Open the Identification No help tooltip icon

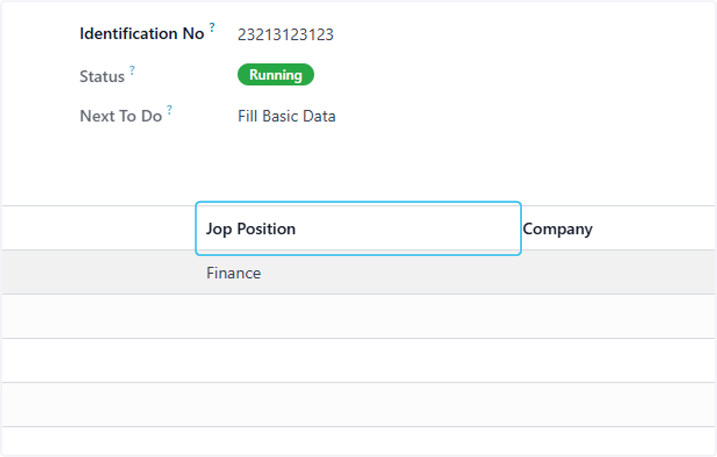click(212, 27)
